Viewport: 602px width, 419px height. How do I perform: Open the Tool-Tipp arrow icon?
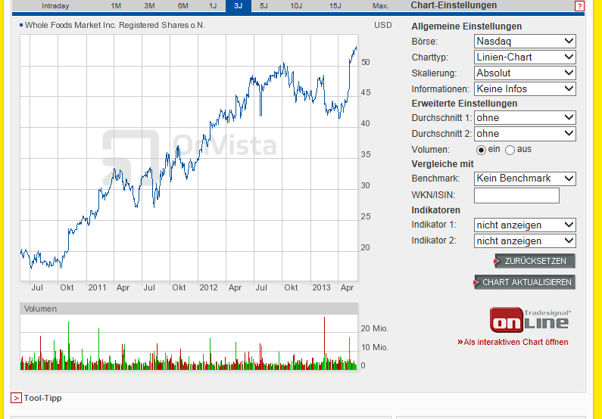16,398
